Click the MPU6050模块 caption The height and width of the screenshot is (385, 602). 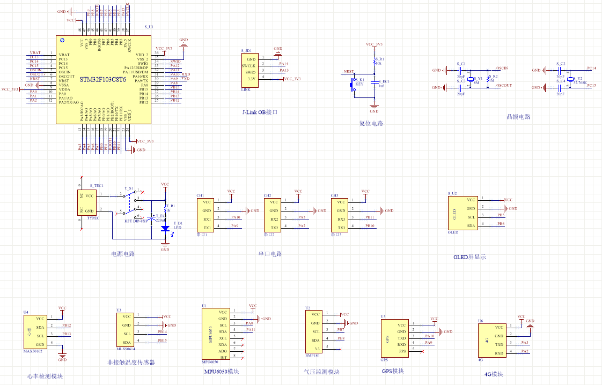(x=222, y=371)
